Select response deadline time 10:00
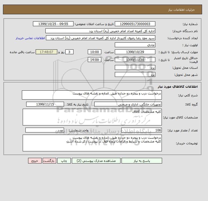The height and width of the screenshot is (201, 208). click(95, 52)
